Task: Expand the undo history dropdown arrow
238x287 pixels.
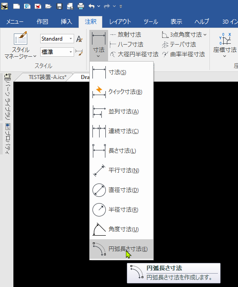Action: tap(99, 6)
